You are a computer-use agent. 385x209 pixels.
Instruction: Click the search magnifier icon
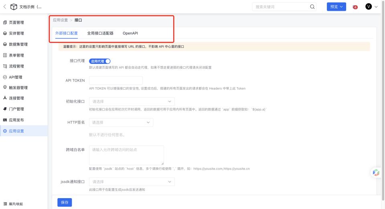312,7
